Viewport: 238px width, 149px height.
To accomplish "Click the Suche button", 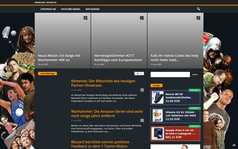I will pyautogui.click(x=195, y=75).
